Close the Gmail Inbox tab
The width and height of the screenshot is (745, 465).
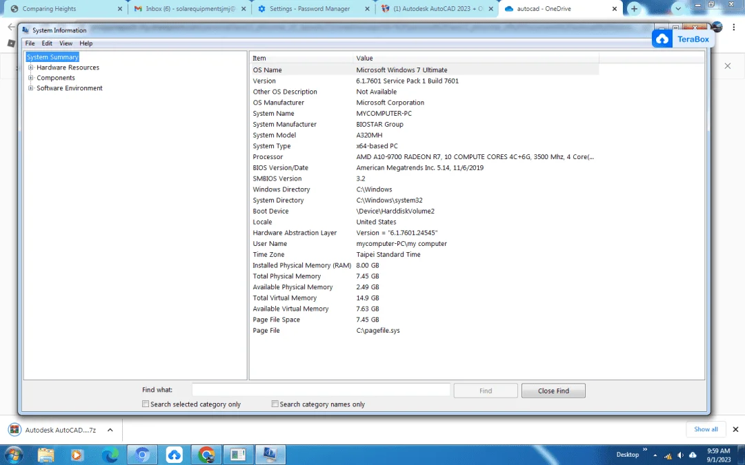tap(244, 8)
